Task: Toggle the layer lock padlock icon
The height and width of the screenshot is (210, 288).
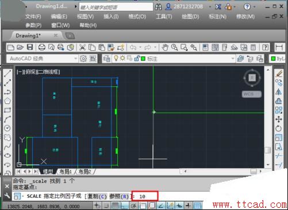Action: click(137, 58)
